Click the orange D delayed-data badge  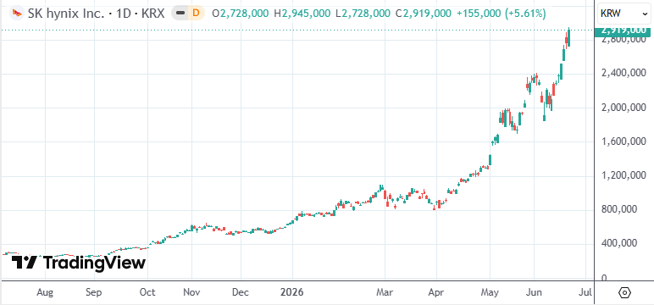point(197,14)
